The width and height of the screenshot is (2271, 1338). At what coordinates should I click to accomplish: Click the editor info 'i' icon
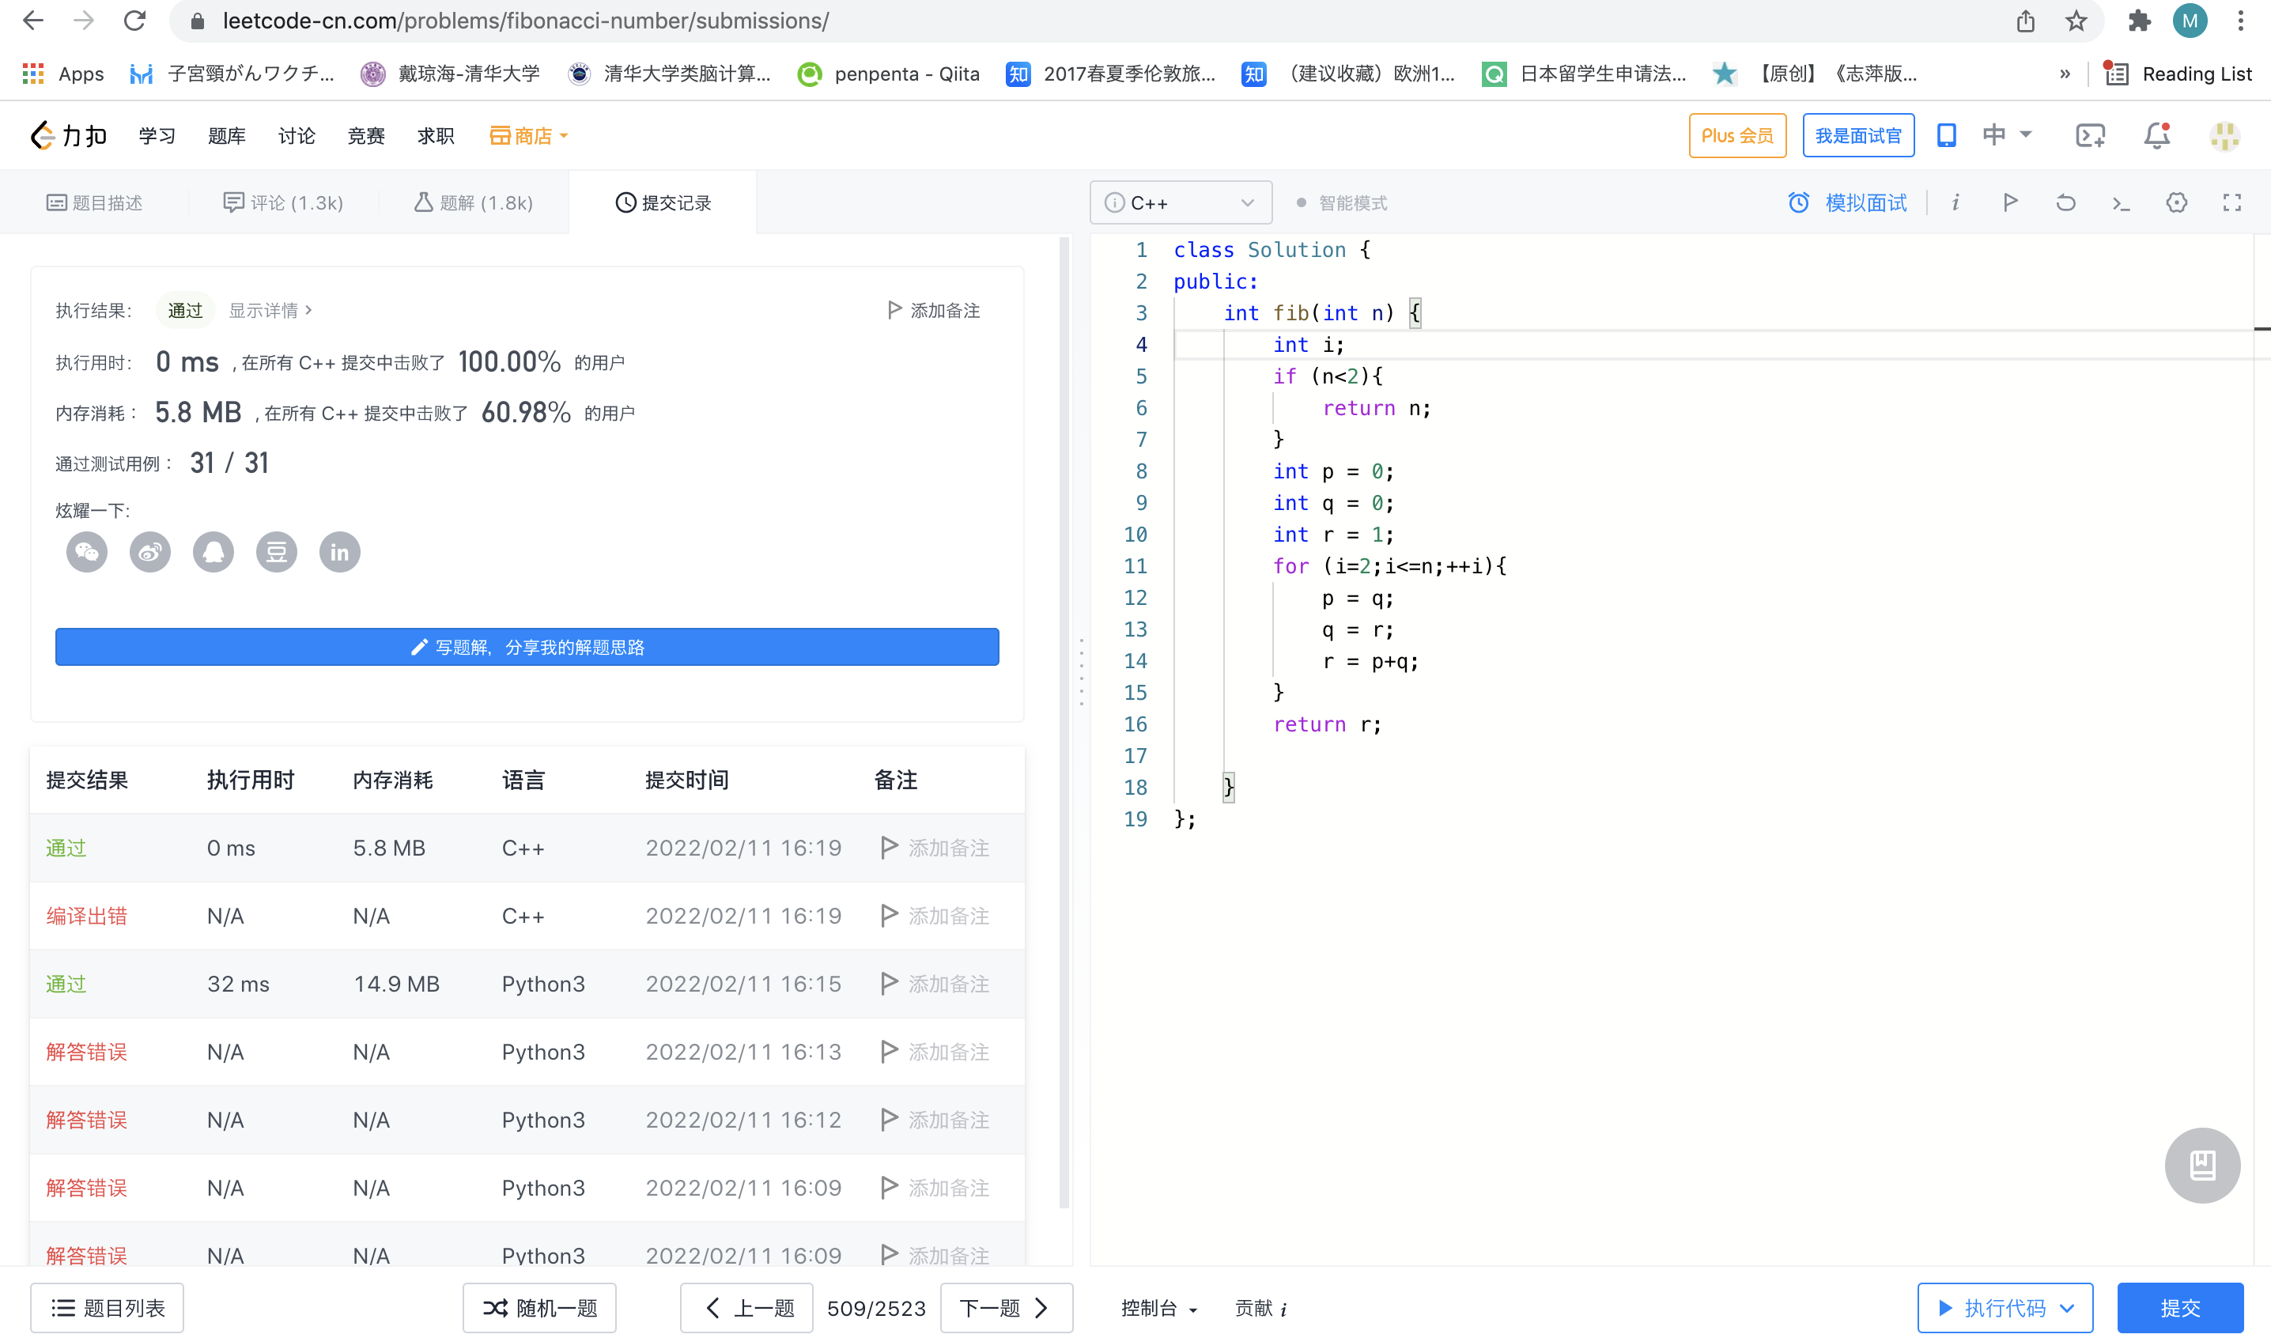tap(1955, 202)
